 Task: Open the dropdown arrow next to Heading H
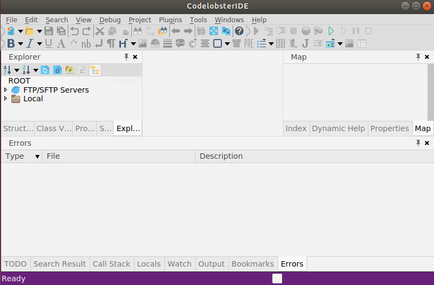pos(133,44)
